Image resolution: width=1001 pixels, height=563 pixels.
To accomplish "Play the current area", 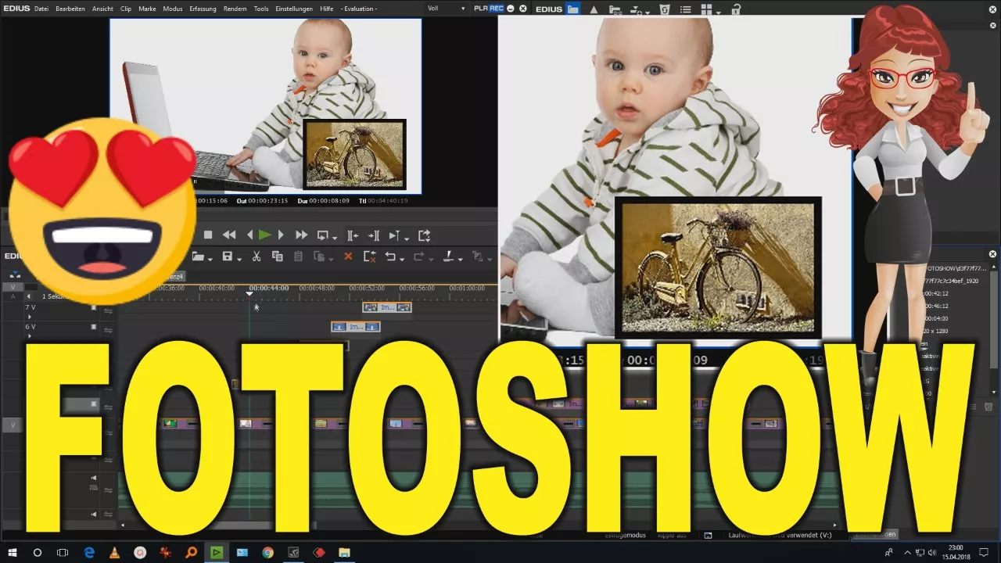I will 394,235.
